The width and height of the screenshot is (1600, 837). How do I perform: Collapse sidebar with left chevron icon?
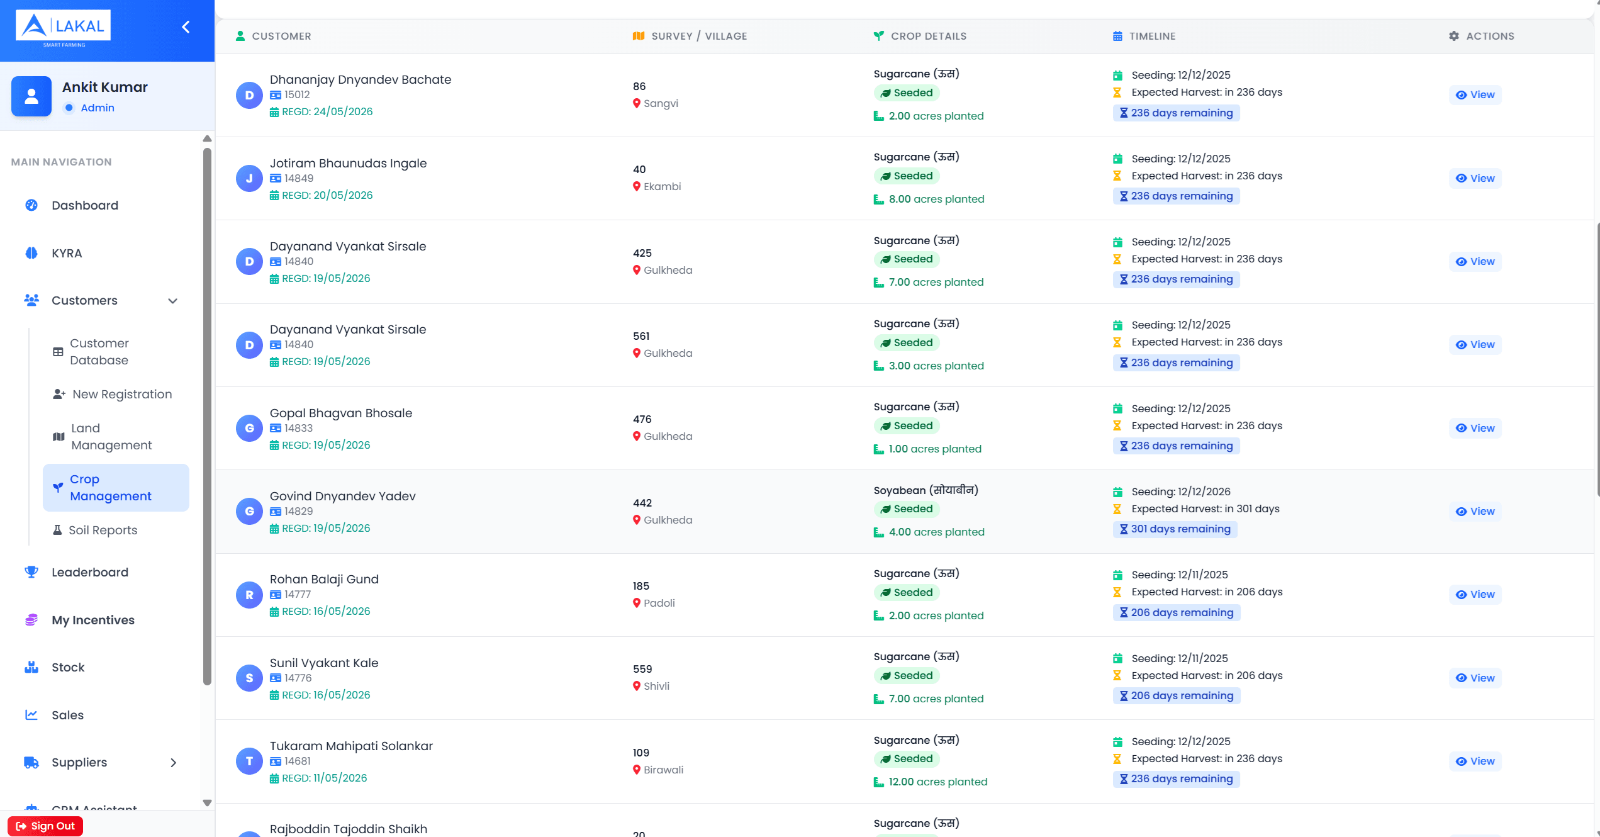pos(186,26)
